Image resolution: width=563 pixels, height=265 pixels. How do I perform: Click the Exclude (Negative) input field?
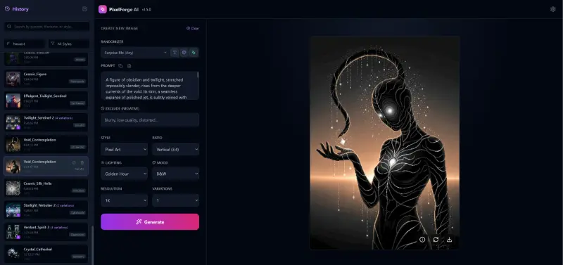click(x=150, y=120)
